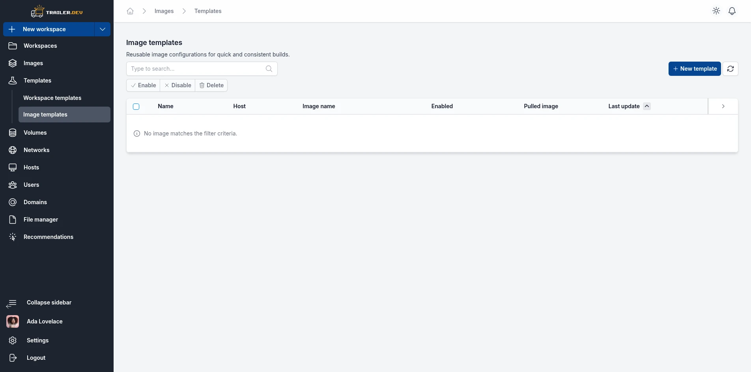This screenshot has height=372, width=751.
Task: Click Logout label in sidebar
Action: (x=36, y=358)
